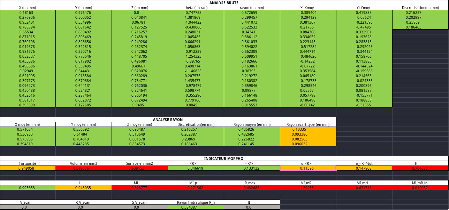
Task: Select theta value 0.0045
Action: coord(196,105)
